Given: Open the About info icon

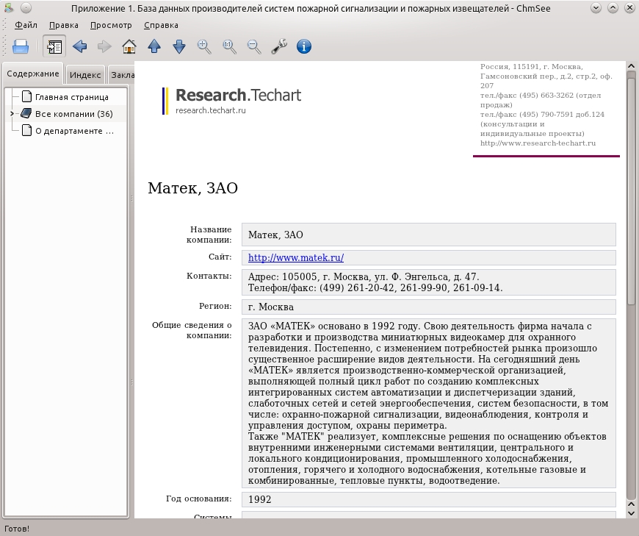Looking at the screenshot, I should 304,46.
